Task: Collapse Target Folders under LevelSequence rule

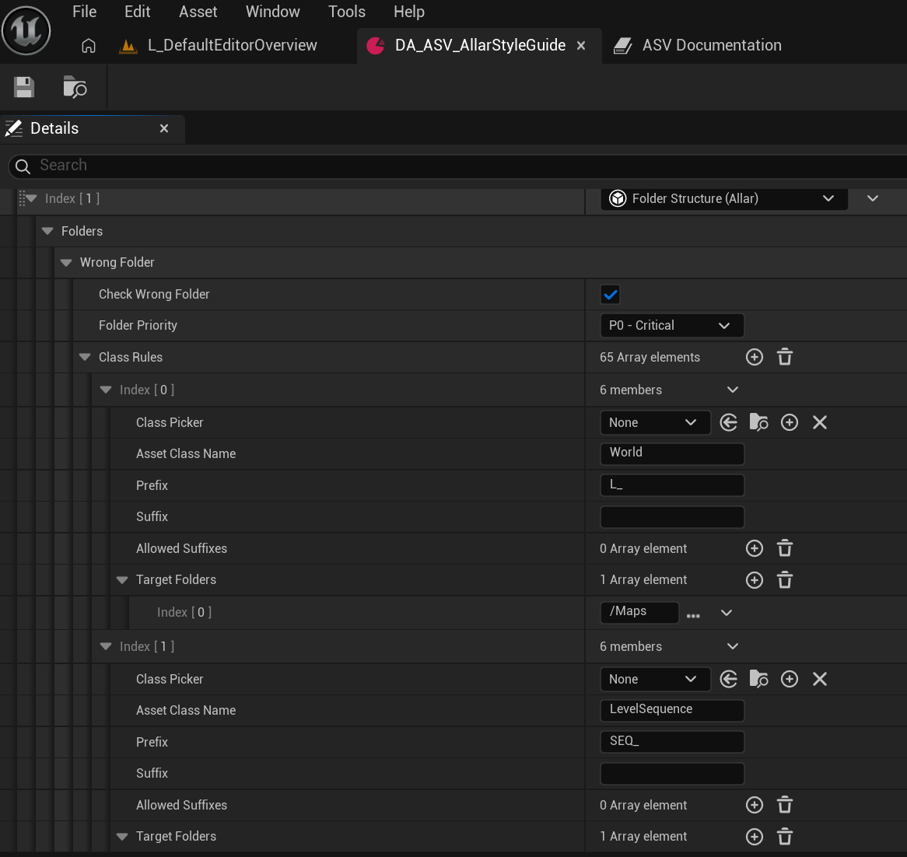Action: [122, 837]
